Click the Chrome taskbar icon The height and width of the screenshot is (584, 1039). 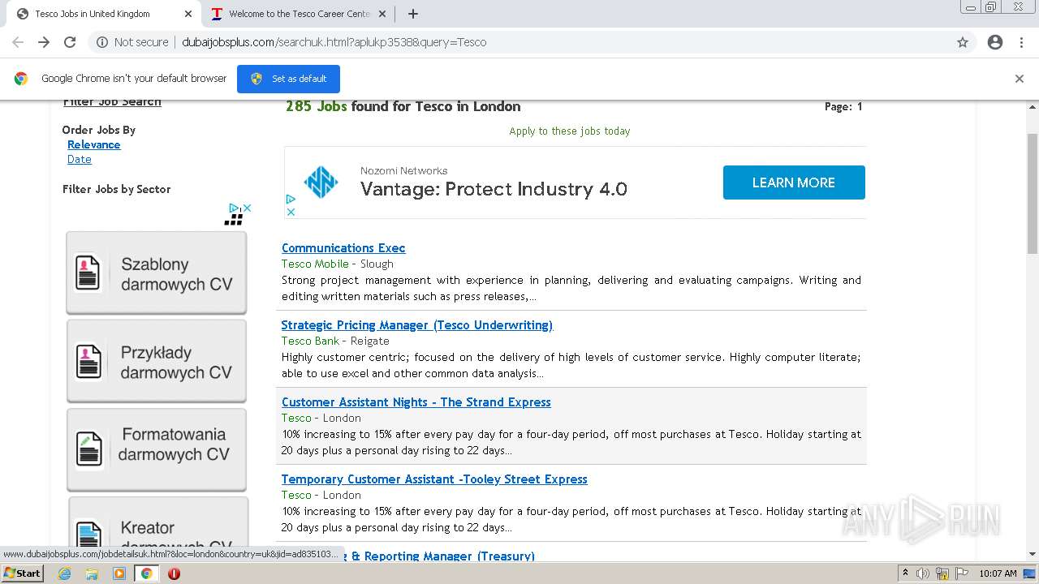click(x=147, y=573)
